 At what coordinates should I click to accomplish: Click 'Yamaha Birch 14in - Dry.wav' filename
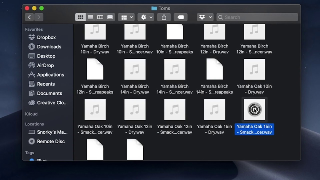pyautogui.click(x=135, y=89)
